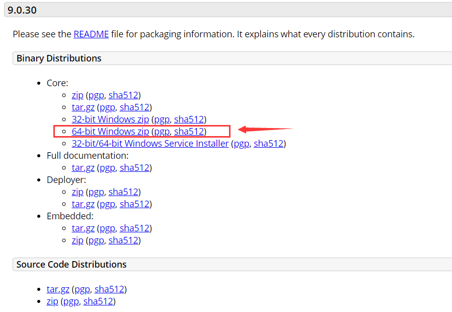This screenshot has height=312, width=452.
Task: Open sha512 checksum for Core zip
Action: pos(123,95)
